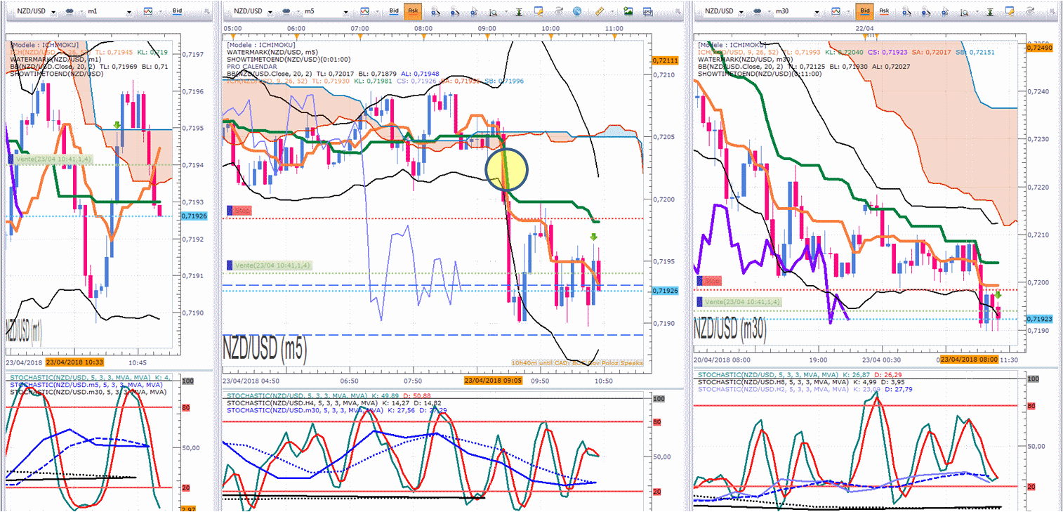
Task: Click the Zoom Out magnifier in the m5 toolbar
Action: point(456,11)
